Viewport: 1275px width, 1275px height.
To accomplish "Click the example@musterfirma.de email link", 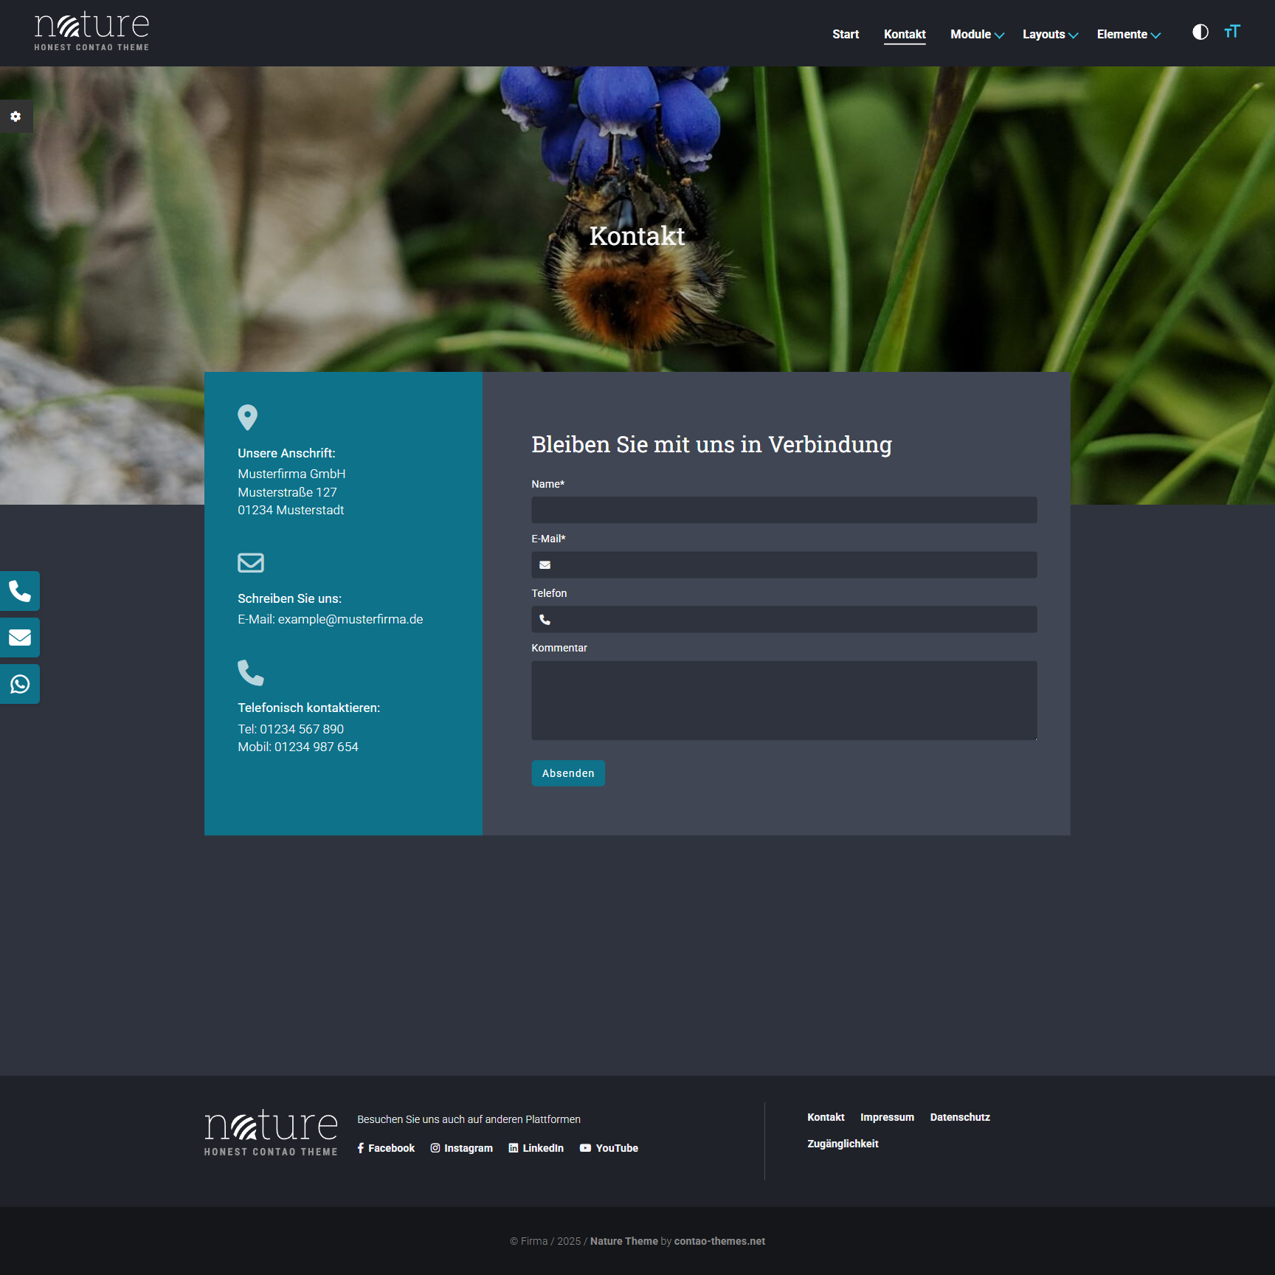I will 350,620.
